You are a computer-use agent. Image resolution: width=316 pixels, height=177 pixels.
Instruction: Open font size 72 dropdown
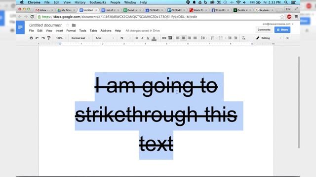(125, 38)
